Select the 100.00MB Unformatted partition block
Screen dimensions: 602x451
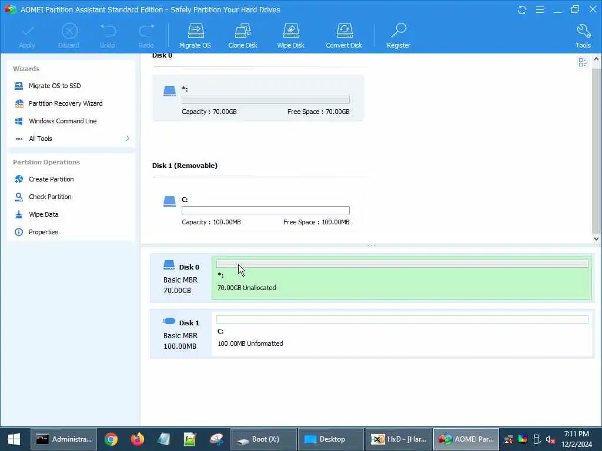tap(402, 334)
